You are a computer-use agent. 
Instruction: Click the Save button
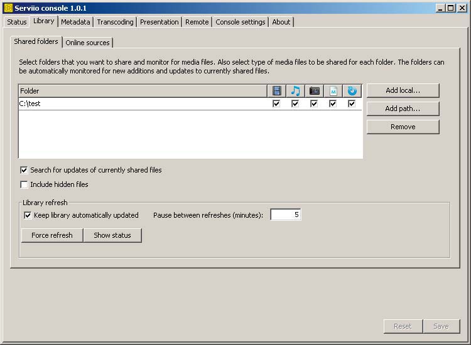pyautogui.click(x=441, y=326)
